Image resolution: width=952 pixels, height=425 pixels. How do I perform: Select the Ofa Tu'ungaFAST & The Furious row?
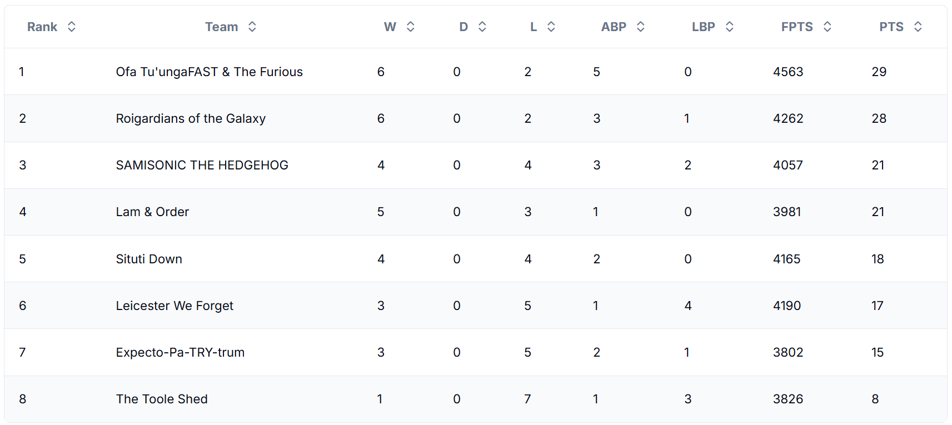[476, 72]
